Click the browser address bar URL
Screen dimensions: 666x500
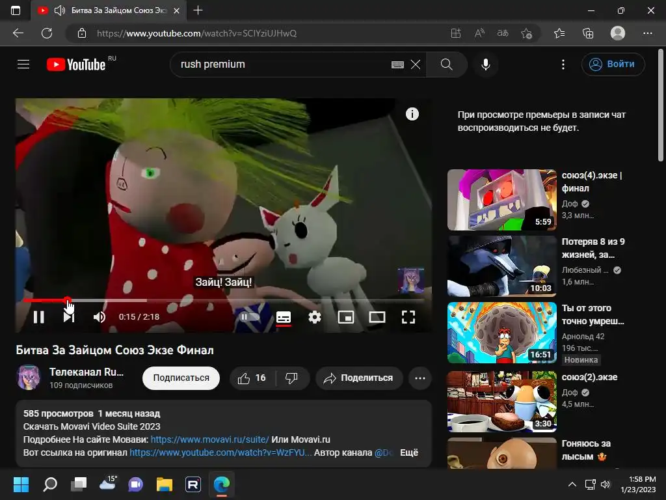tap(196, 33)
